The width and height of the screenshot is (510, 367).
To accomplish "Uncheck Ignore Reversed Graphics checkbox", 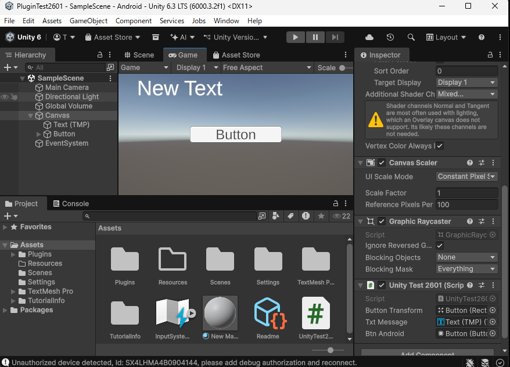I will tap(440, 246).
